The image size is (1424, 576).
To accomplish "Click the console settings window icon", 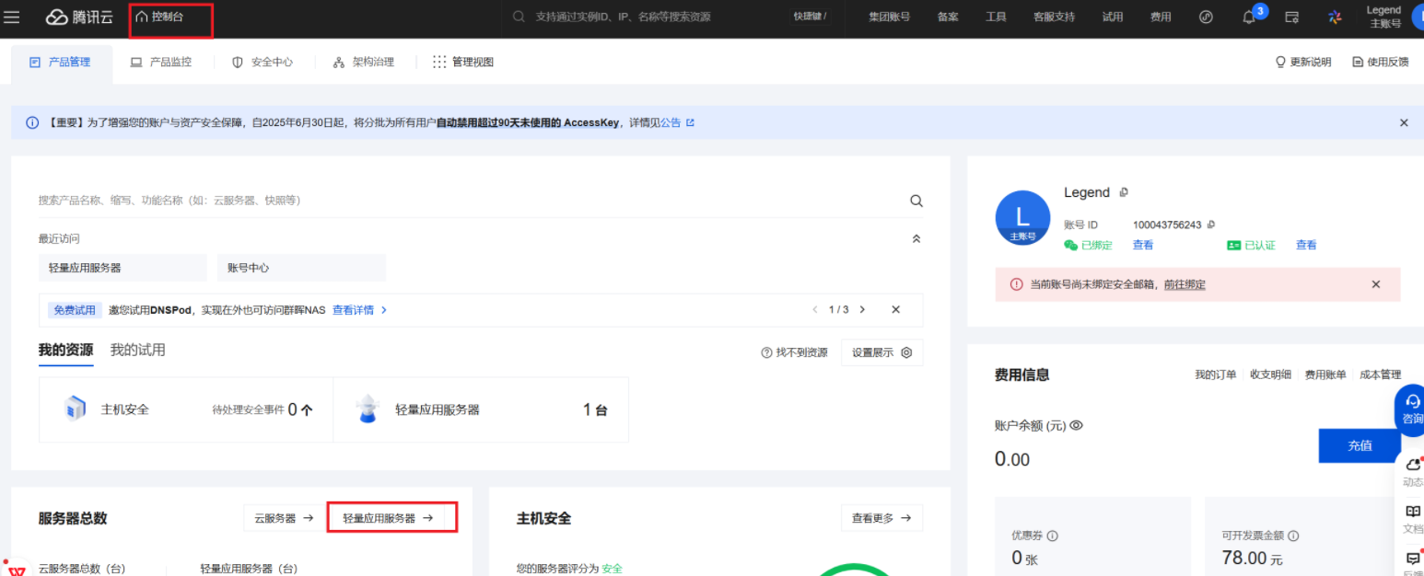I will tap(1291, 17).
